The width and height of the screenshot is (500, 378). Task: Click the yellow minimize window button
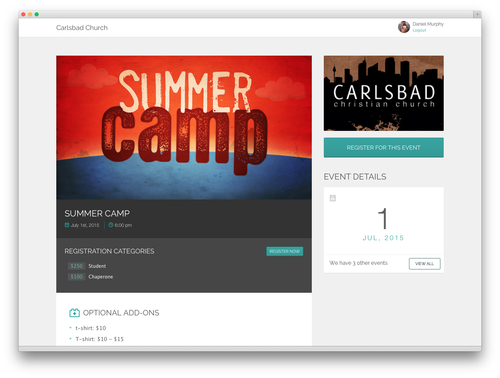click(30, 14)
